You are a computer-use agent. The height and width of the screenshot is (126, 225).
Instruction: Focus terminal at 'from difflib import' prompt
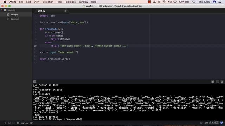coord(57,119)
